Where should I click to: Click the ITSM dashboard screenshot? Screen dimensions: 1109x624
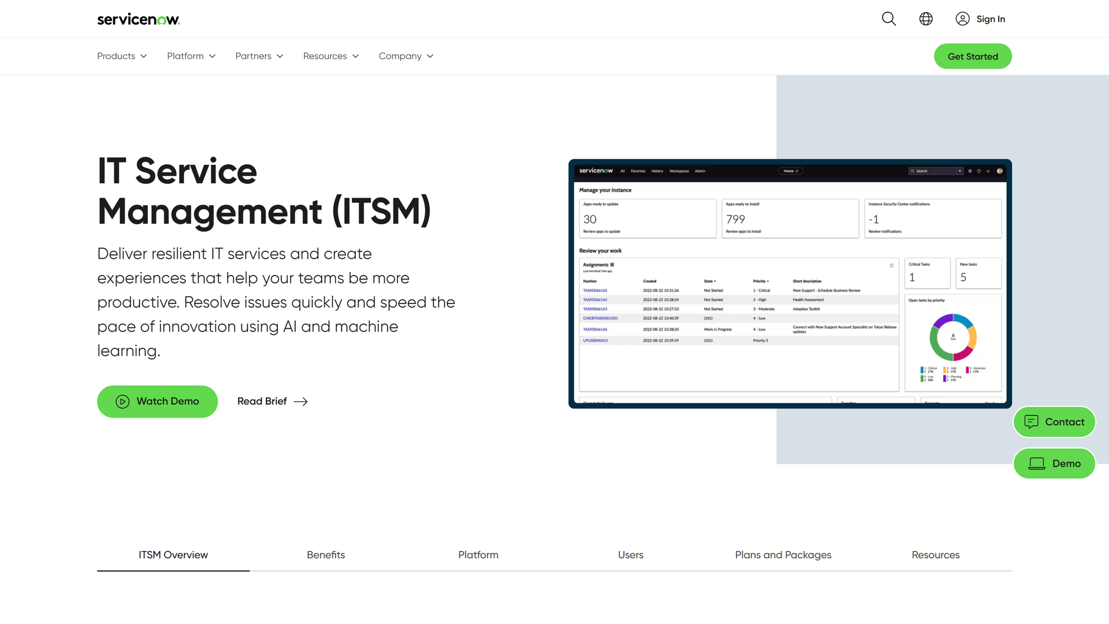coord(790,284)
